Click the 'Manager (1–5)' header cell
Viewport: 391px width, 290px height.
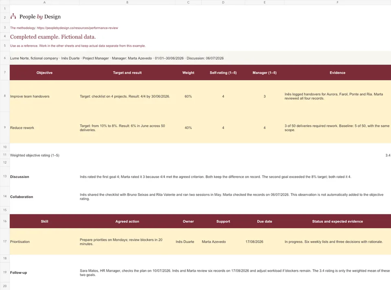click(x=265, y=73)
